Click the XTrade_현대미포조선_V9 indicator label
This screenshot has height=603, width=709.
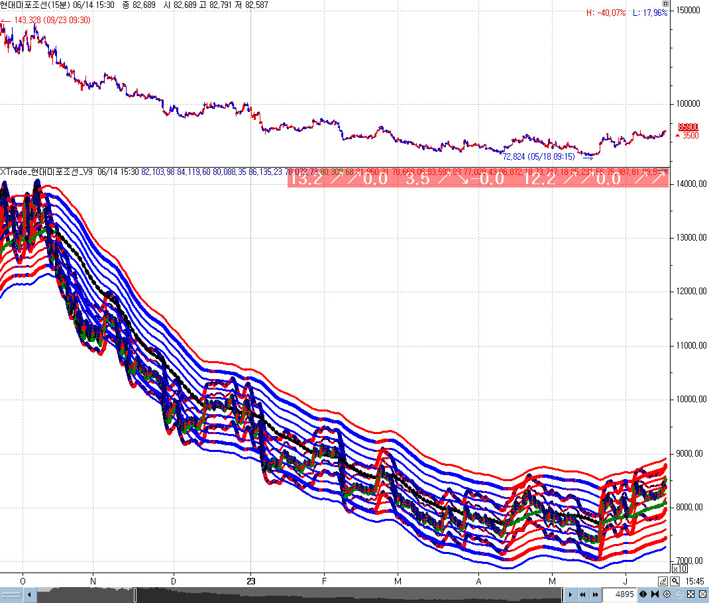click(47, 172)
